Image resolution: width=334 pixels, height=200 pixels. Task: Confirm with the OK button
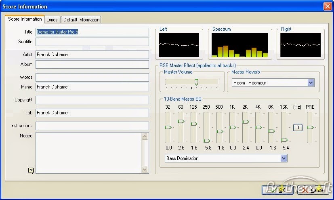(x=277, y=190)
